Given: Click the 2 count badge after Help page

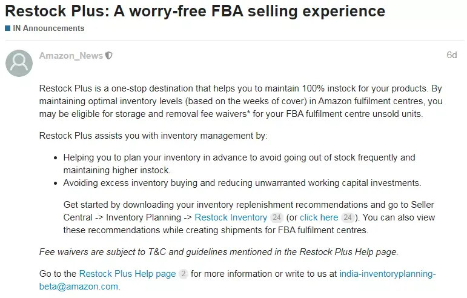Looking at the screenshot, I should click(x=184, y=274).
